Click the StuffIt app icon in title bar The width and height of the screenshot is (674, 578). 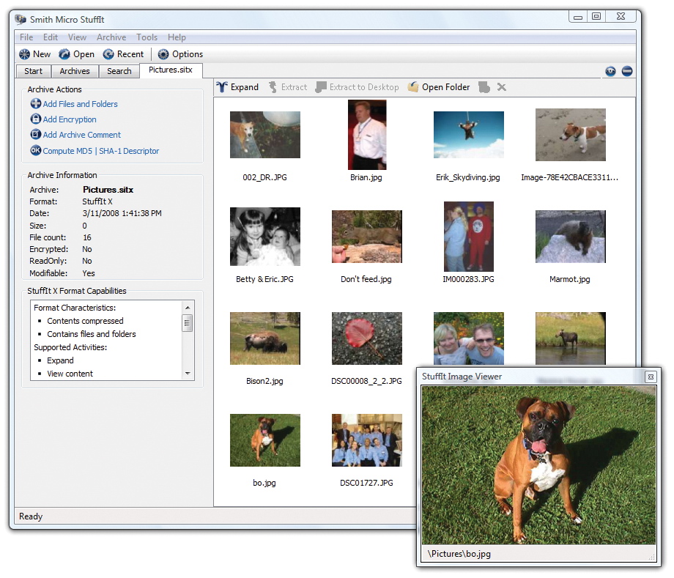(21, 20)
